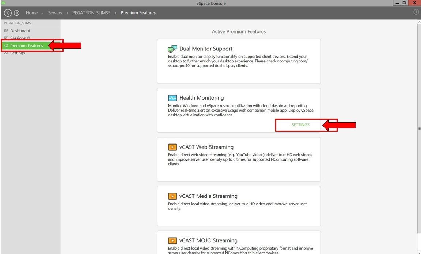The height and width of the screenshot is (254, 421).
Task: Click the forward navigation arrow
Action: tap(17, 13)
